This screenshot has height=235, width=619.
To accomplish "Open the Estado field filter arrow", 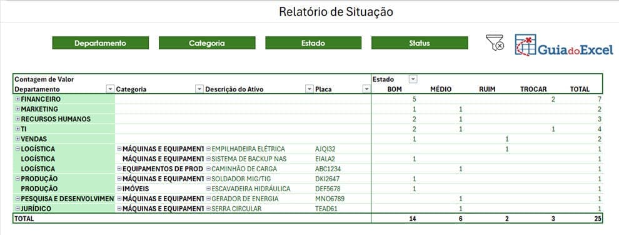I will (413, 79).
